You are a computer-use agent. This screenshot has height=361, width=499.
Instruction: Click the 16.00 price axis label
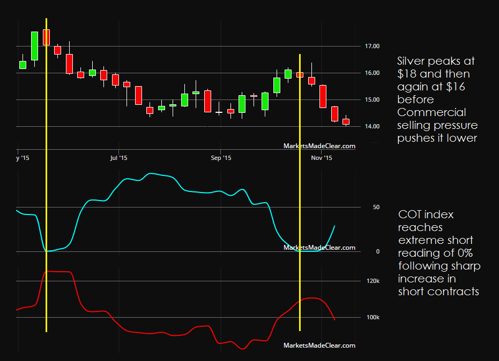pyautogui.click(x=372, y=73)
